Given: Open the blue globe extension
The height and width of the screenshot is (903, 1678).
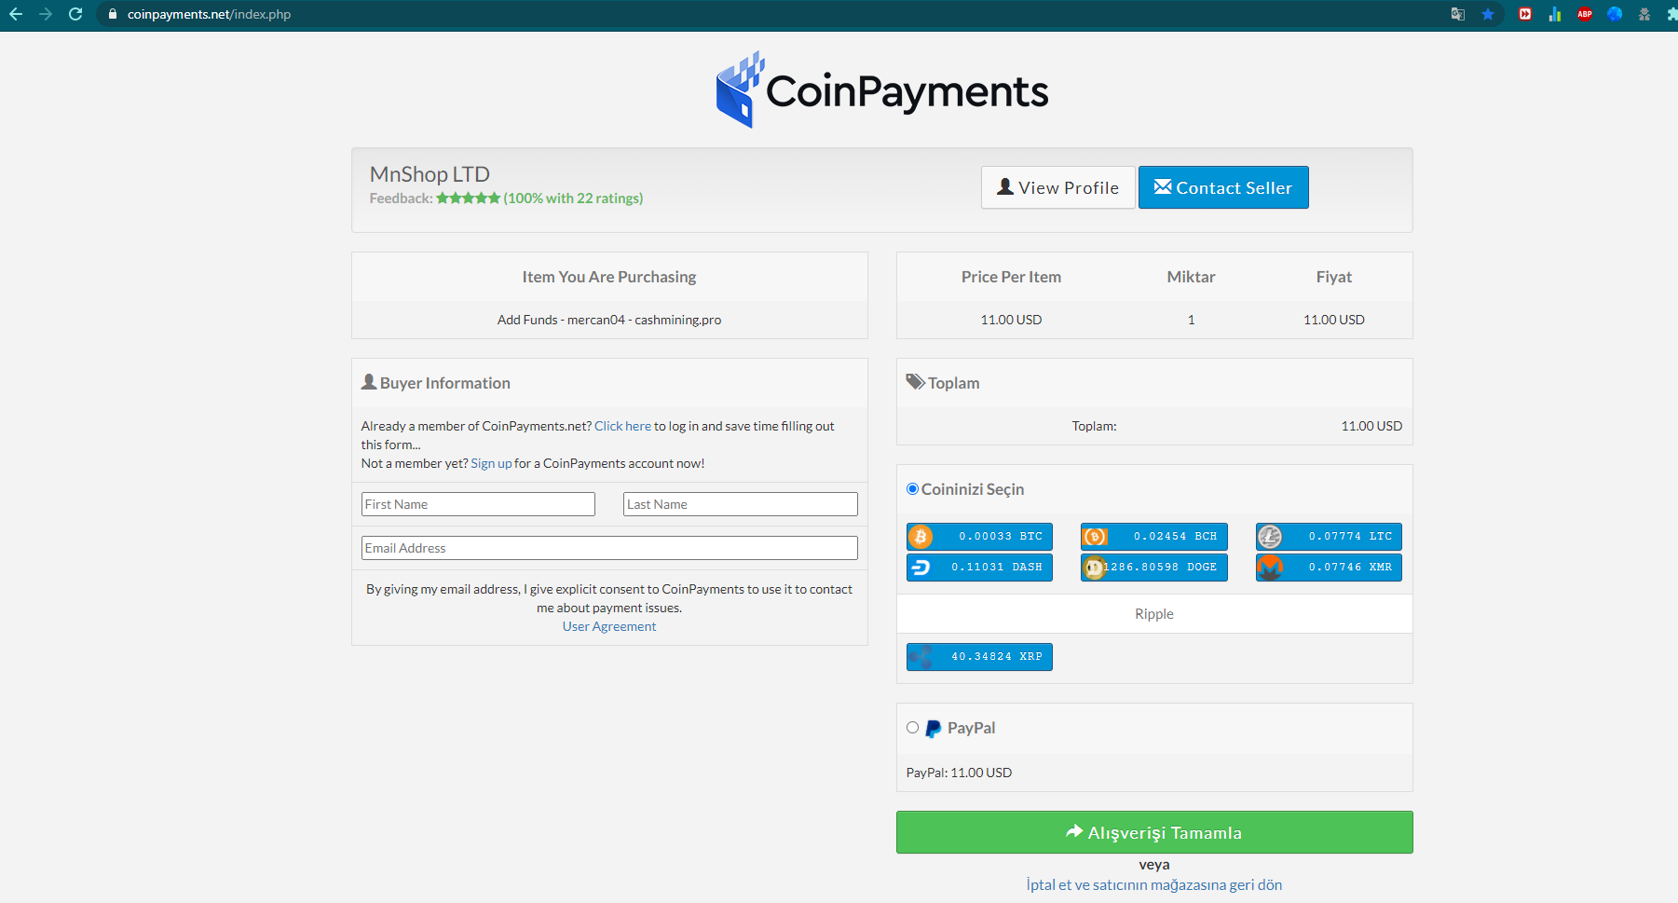Looking at the screenshot, I should tap(1615, 14).
